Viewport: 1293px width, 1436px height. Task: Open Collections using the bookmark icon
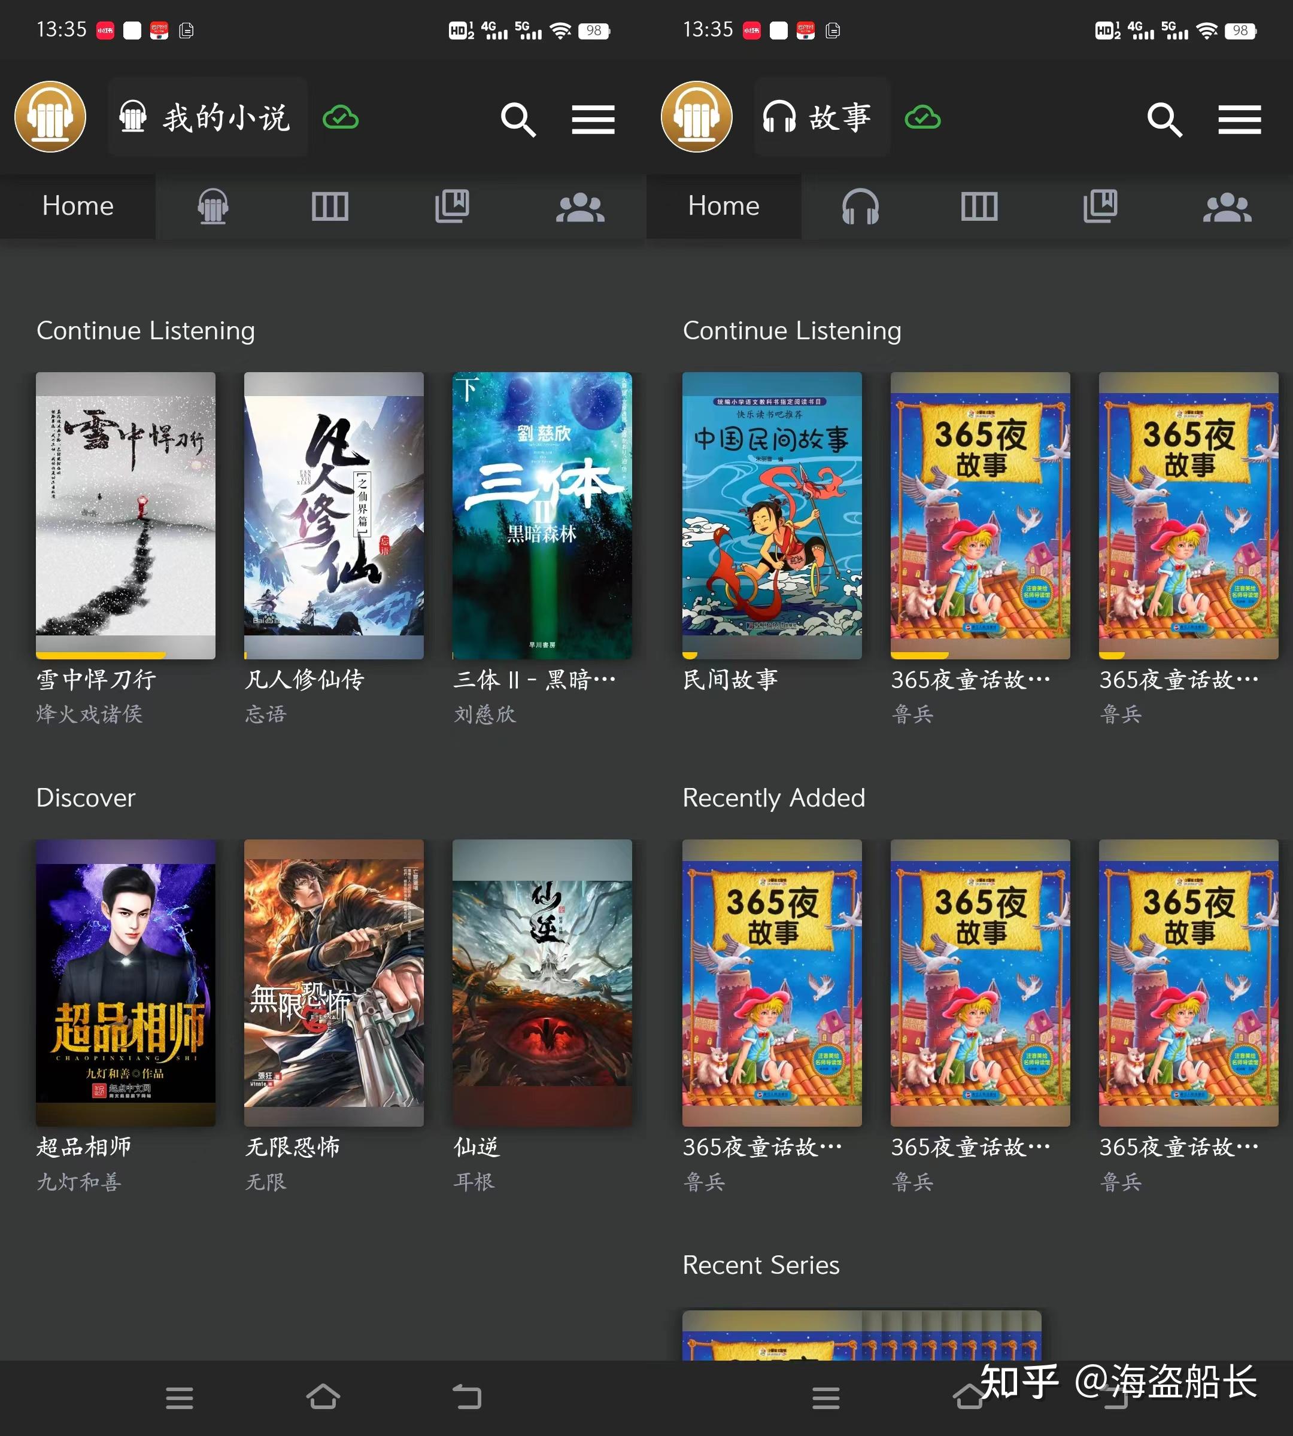click(x=453, y=206)
